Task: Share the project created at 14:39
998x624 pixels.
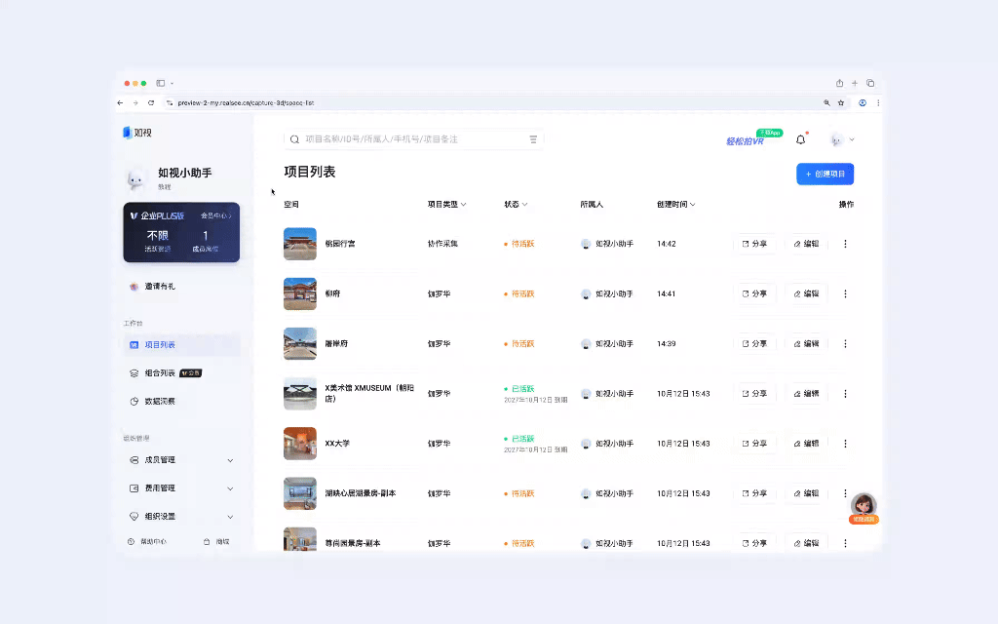Action: pos(755,344)
